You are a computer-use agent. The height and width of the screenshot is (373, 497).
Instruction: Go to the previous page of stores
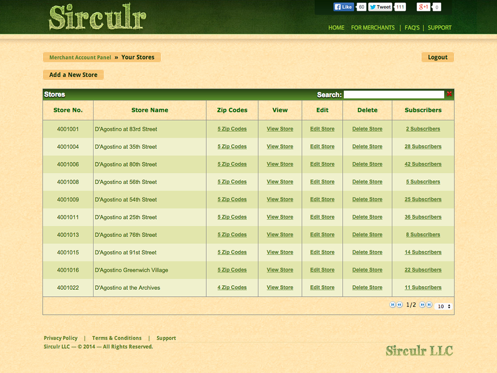399,305
